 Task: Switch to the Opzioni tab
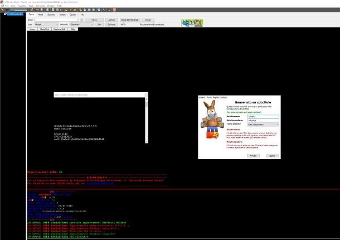point(73,14)
